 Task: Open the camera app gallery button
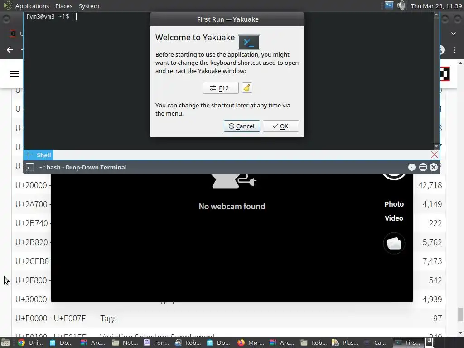394,243
